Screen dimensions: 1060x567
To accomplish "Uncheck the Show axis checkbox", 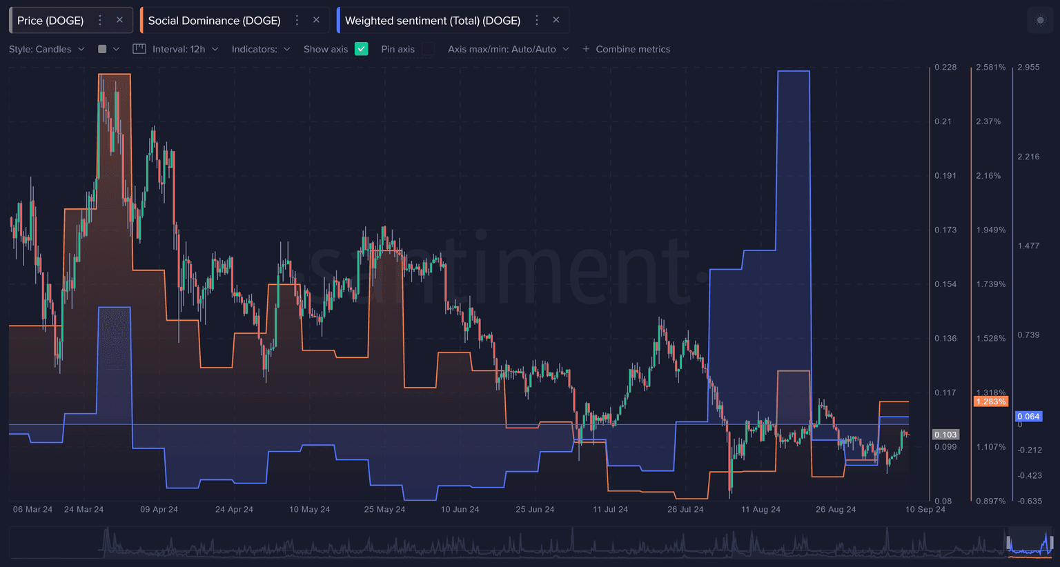I will 361,49.
